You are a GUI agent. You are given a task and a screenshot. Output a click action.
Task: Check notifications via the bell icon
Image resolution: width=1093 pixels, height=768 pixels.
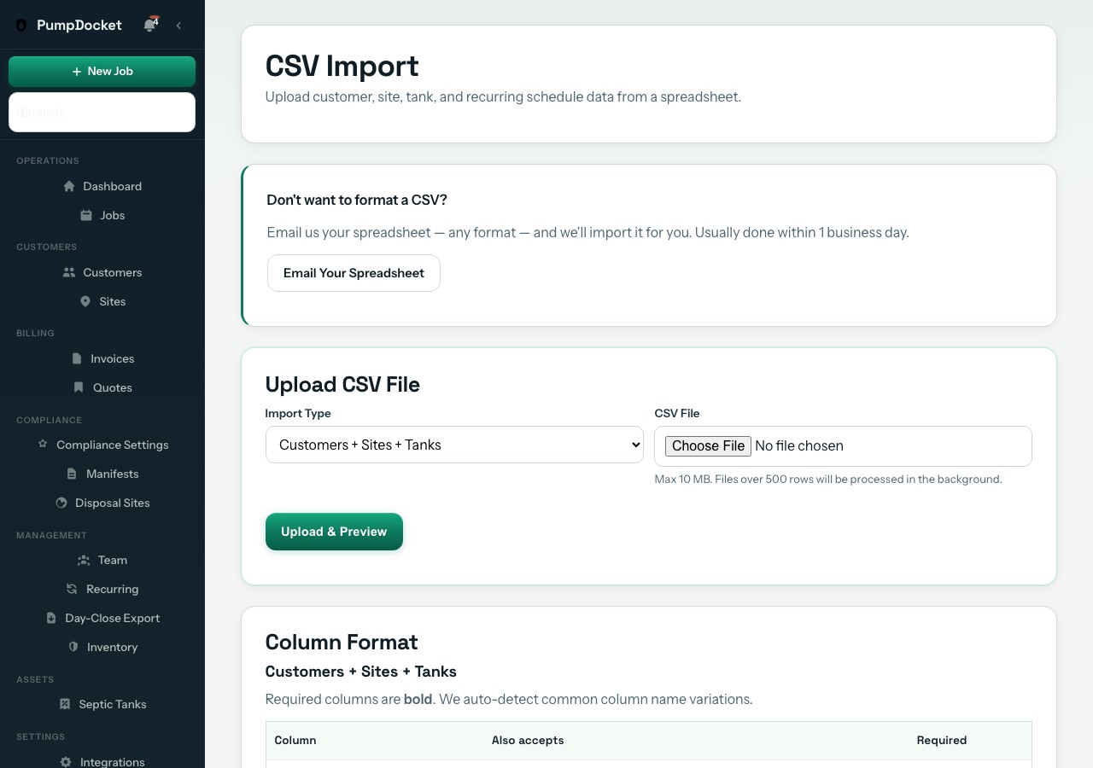point(149,26)
